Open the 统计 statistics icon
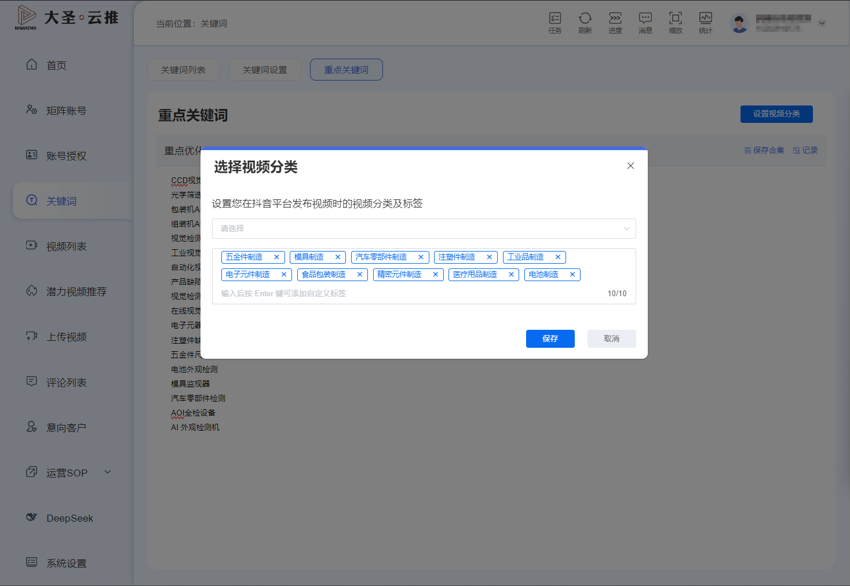 click(706, 23)
